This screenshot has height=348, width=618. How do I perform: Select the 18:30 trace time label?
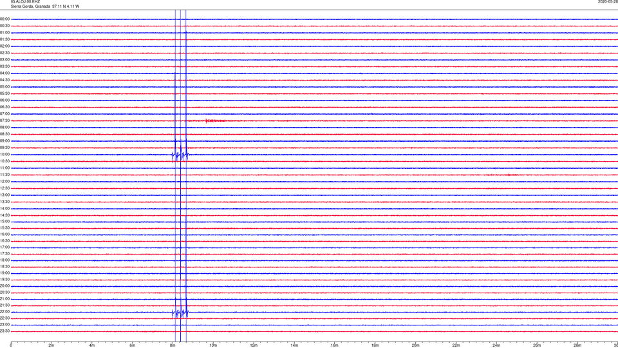pyautogui.click(x=5, y=267)
